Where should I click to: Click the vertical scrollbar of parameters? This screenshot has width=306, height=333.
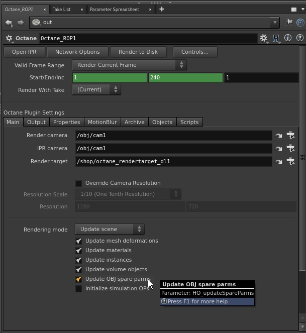[x=302, y=158]
